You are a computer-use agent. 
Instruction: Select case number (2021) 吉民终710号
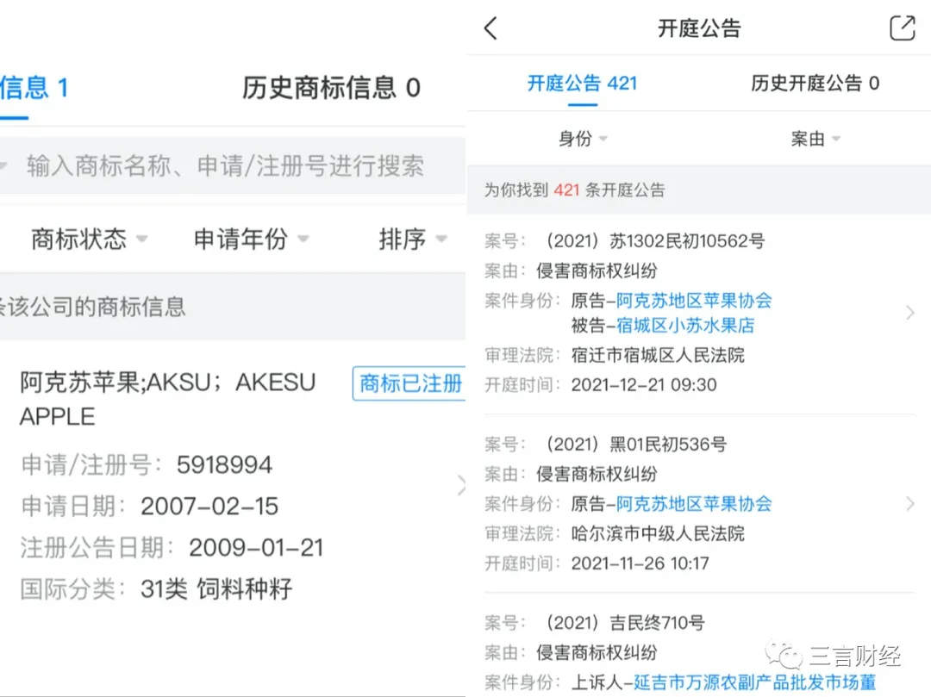tap(623, 623)
